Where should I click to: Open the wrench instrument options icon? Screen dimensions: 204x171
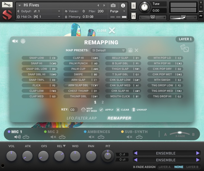[x=7, y=5]
